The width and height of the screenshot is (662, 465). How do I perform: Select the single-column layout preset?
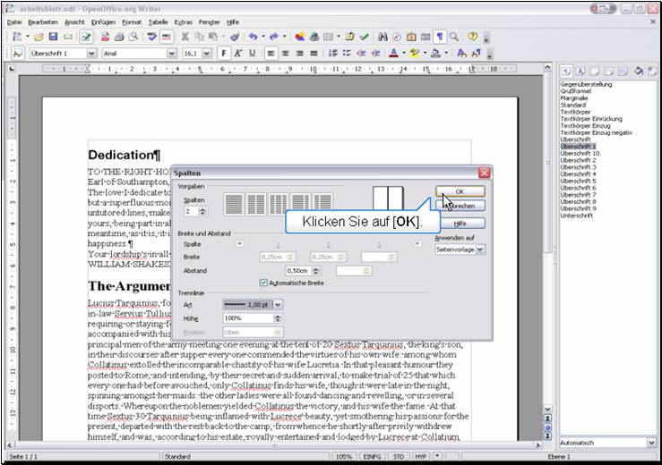click(234, 203)
